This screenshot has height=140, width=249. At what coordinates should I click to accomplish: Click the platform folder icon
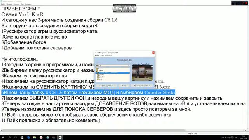(98, 77)
